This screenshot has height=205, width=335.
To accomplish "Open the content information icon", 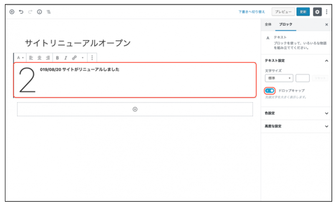I will (40, 12).
